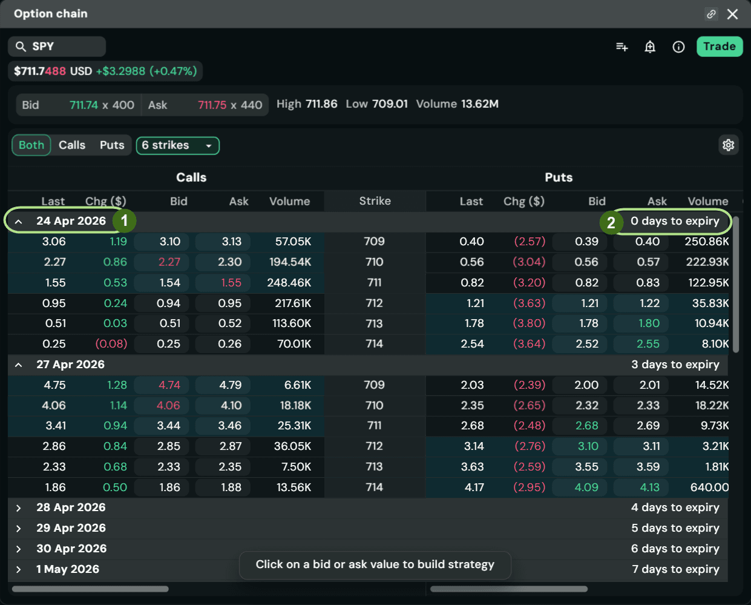Collapse the 24 Apr 2026 expiry group
The height and width of the screenshot is (605, 751).
click(19, 221)
